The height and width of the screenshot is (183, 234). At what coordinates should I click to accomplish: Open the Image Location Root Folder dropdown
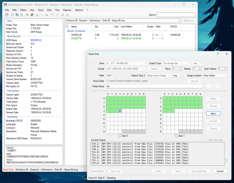pos(215,75)
